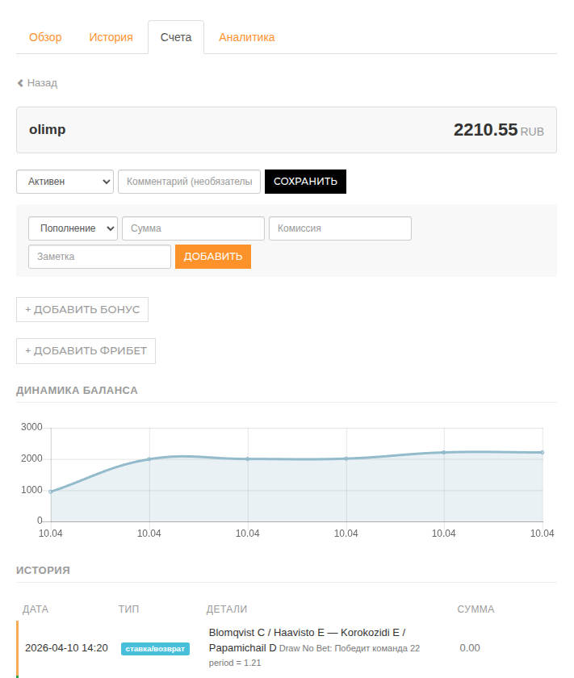The width and height of the screenshot is (574, 678).
Task: Select the Счета tab
Action: [x=176, y=37]
